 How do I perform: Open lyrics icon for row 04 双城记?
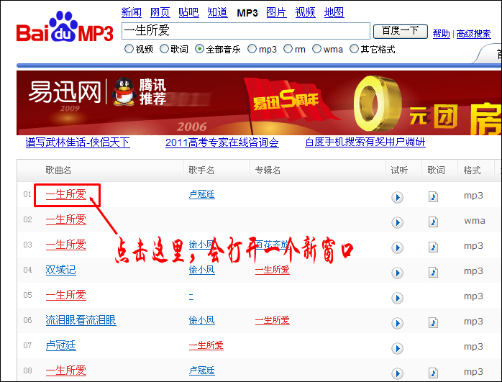(x=433, y=272)
